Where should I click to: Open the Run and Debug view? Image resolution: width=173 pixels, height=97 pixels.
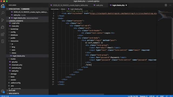[x=3, y=27]
